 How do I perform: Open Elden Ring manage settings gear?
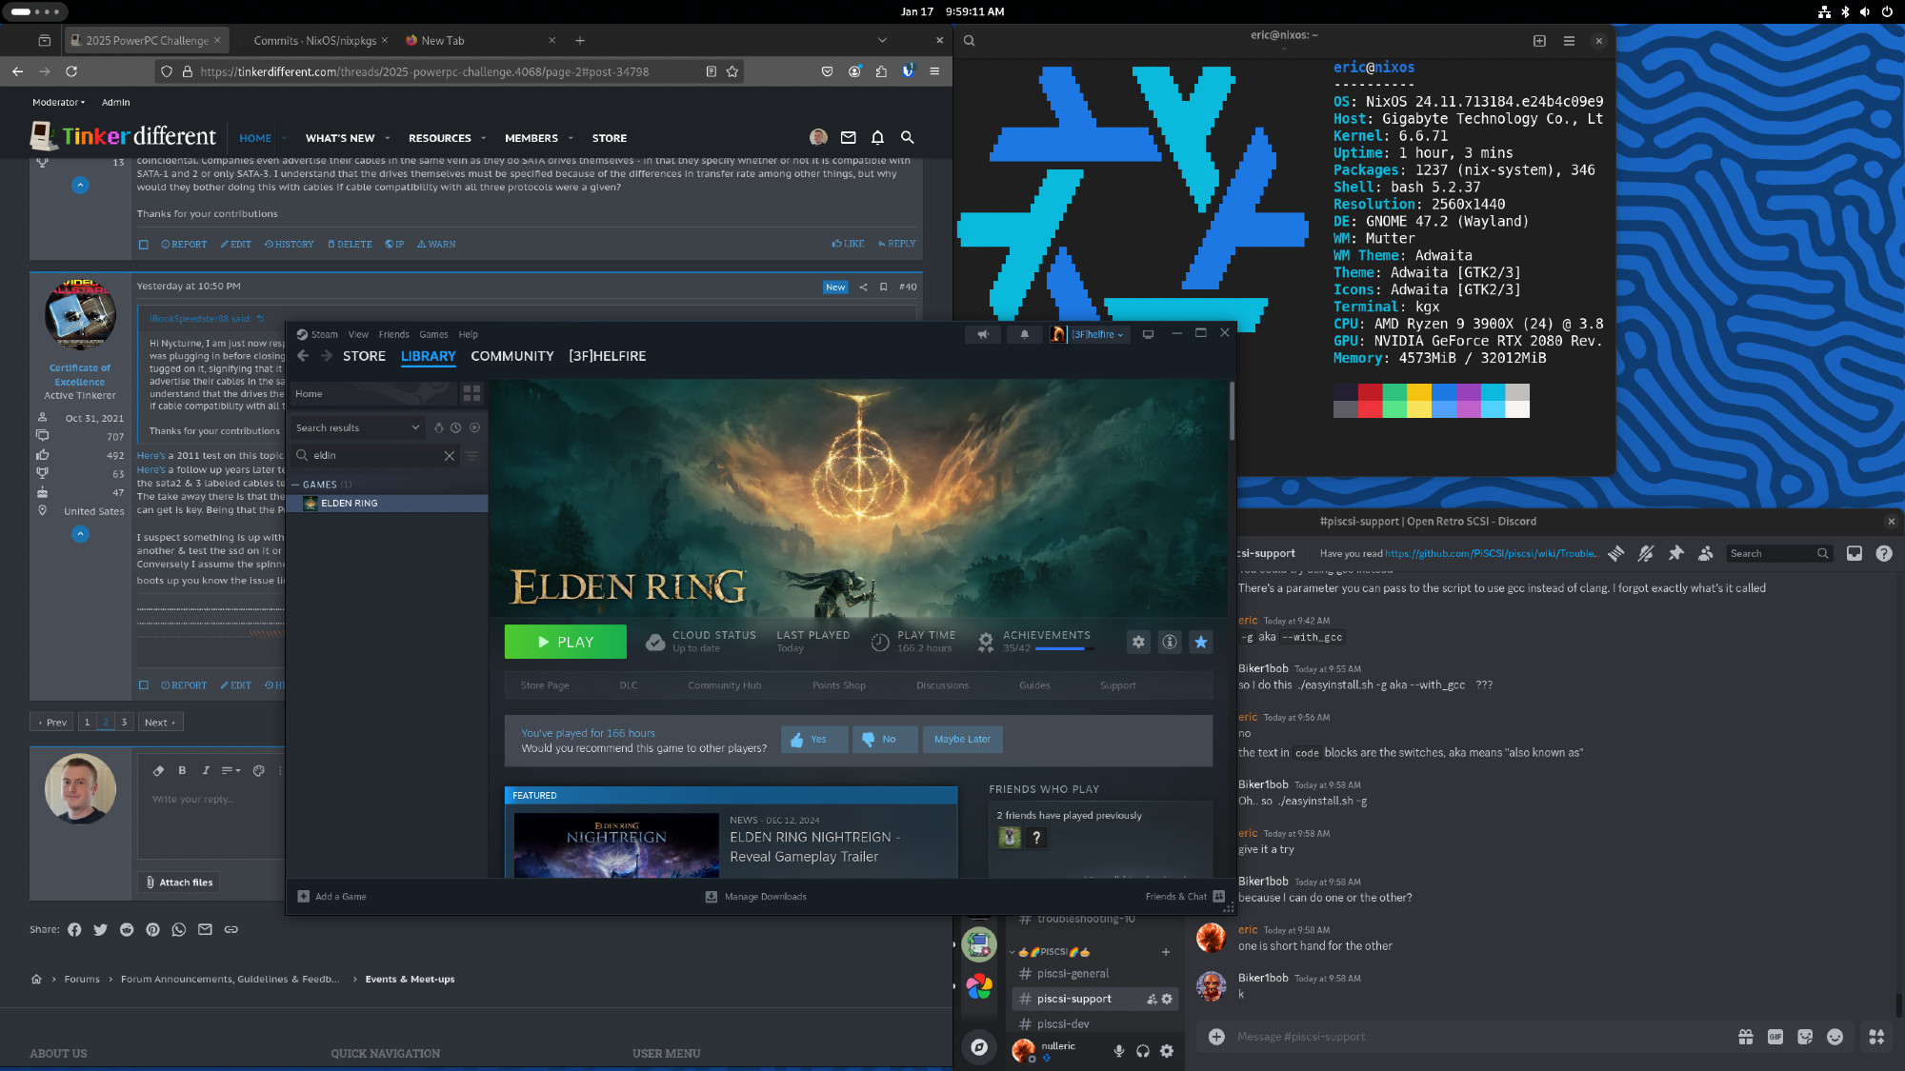(x=1138, y=643)
